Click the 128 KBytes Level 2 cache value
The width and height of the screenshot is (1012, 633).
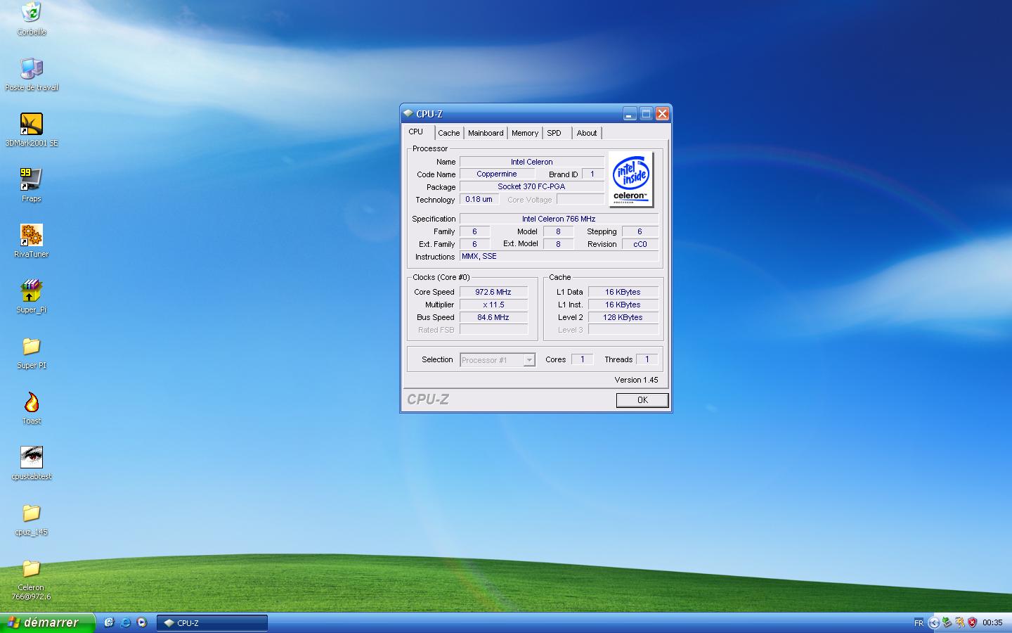click(x=623, y=317)
